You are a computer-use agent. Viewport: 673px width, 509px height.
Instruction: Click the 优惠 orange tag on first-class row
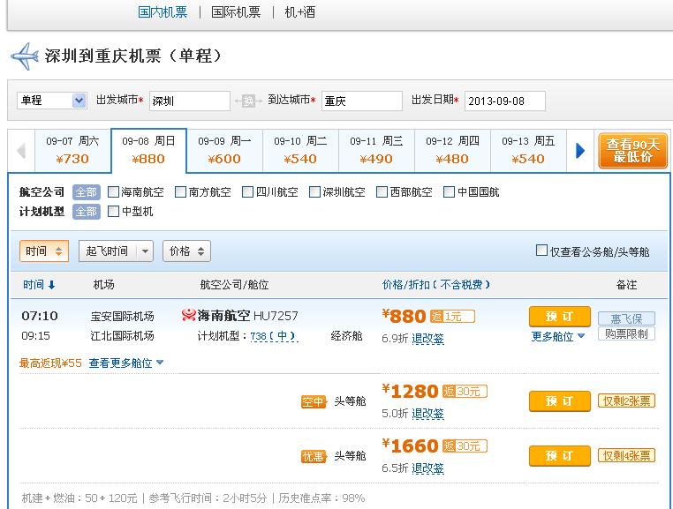click(313, 456)
